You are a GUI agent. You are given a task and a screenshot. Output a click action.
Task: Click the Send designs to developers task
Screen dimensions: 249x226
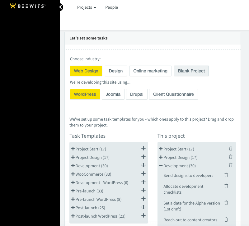(188, 175)
